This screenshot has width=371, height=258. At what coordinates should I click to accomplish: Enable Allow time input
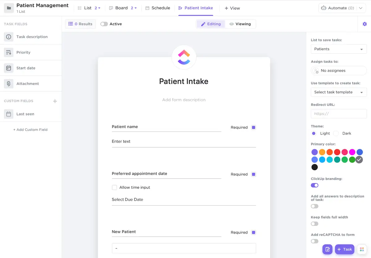click(114, 187)
